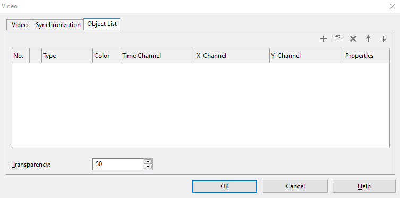Screen dimensions: 400x198
Task: Add a new object with plus icon
Action: [323, 39]
